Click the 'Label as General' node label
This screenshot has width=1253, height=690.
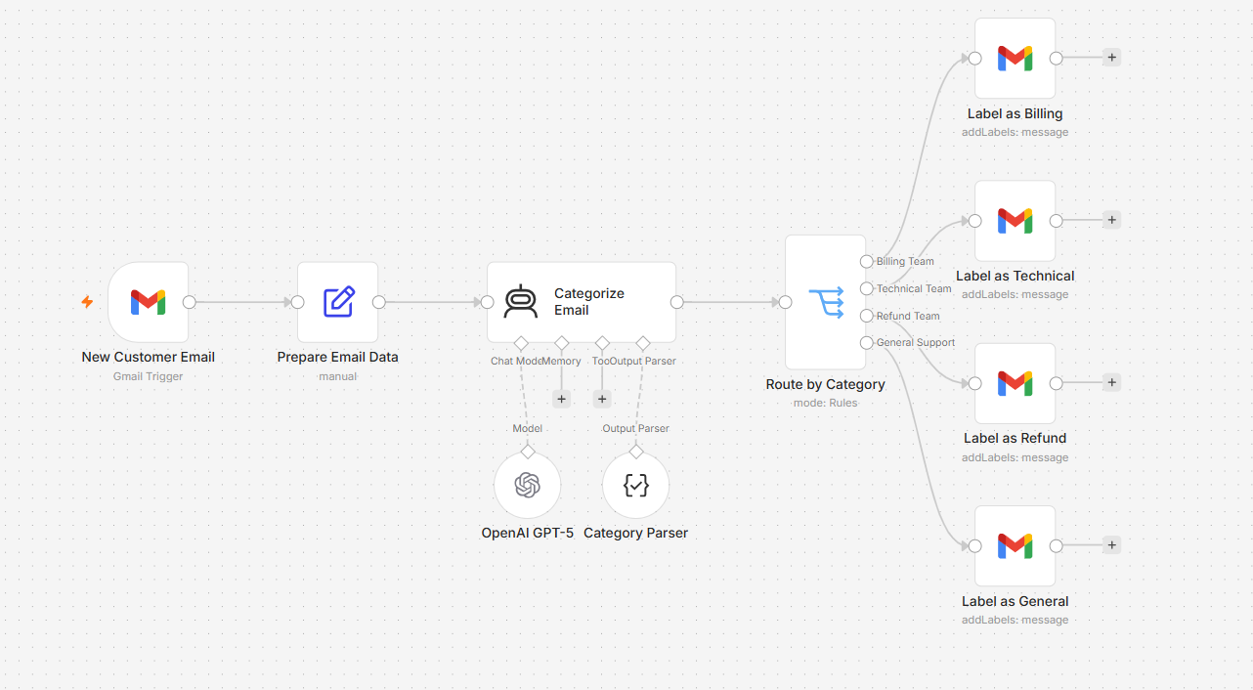pyautogui.click(x=1015, y=601)
